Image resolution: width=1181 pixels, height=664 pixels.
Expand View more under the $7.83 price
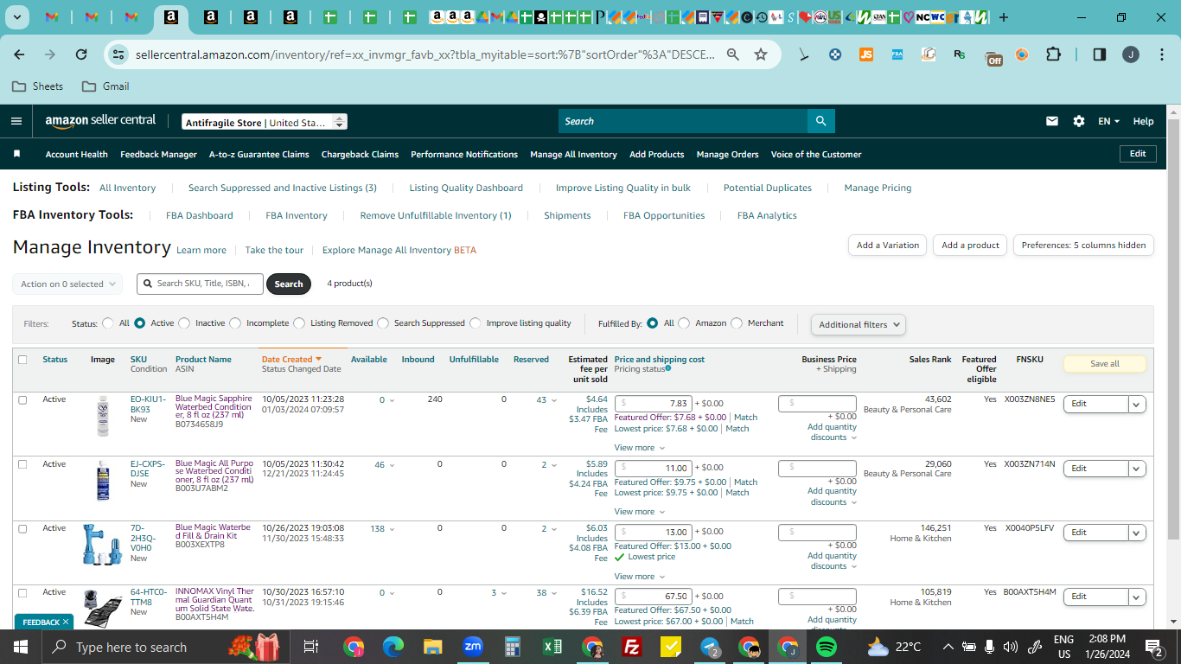pyautogui.click(x=640, y=448)
